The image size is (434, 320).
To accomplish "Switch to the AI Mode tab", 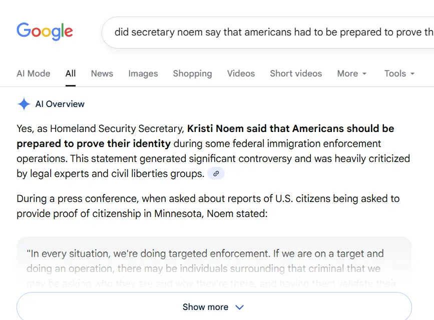I will 34,73.
